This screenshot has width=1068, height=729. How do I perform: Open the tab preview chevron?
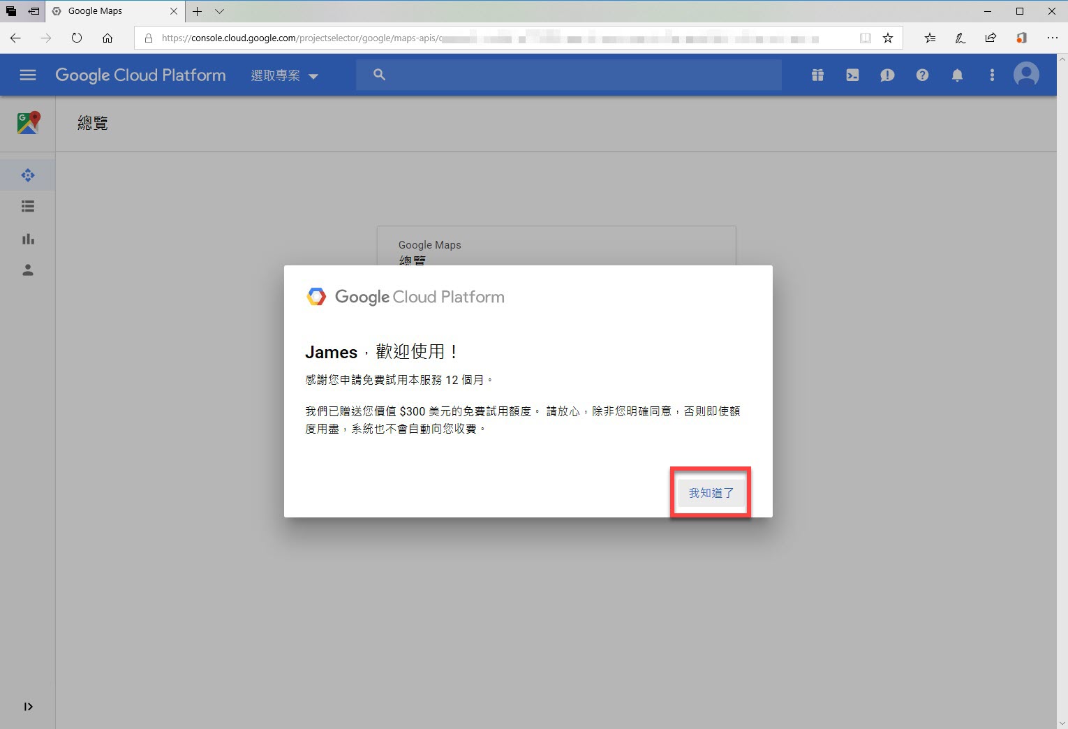[219, 11]
